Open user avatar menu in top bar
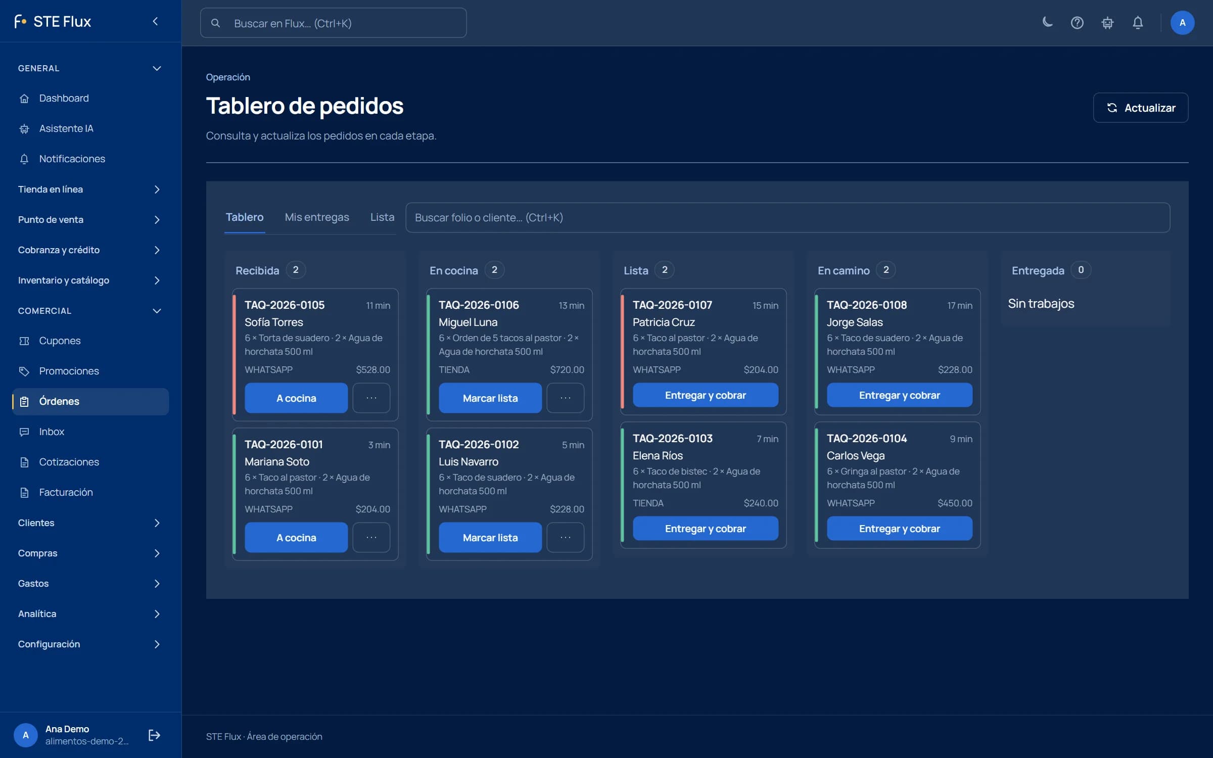1213x758 pixels. pyautogui.click(x=1182, y=23)
